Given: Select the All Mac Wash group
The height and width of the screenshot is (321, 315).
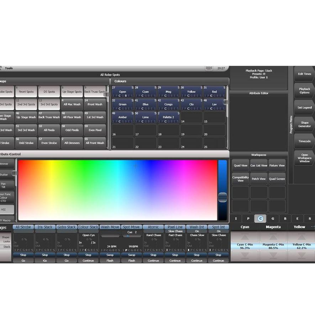Looking at the screenshot, I should (x=72, y=104).
